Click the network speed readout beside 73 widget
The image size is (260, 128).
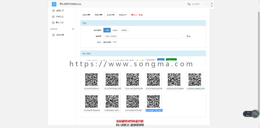(248, 114)
